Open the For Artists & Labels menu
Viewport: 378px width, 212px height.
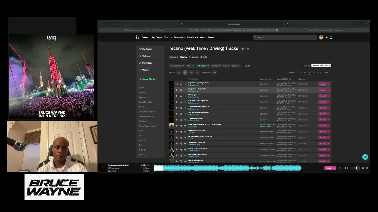coord(196,37)
